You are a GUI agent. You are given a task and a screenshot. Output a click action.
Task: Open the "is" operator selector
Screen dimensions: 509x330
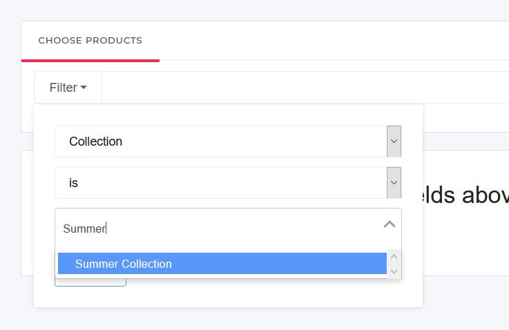click(228, 182)
